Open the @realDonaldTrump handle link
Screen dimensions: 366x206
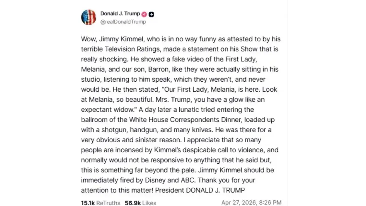[123, 22]
